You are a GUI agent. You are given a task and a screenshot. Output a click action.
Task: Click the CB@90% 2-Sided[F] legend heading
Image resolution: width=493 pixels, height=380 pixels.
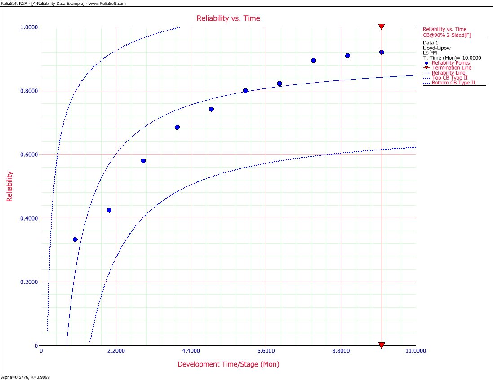pos(447,35)
